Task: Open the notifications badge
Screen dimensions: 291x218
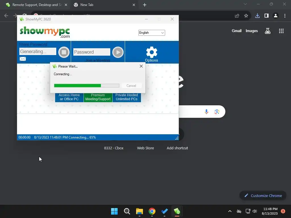Action: click(x=283, y=211)
